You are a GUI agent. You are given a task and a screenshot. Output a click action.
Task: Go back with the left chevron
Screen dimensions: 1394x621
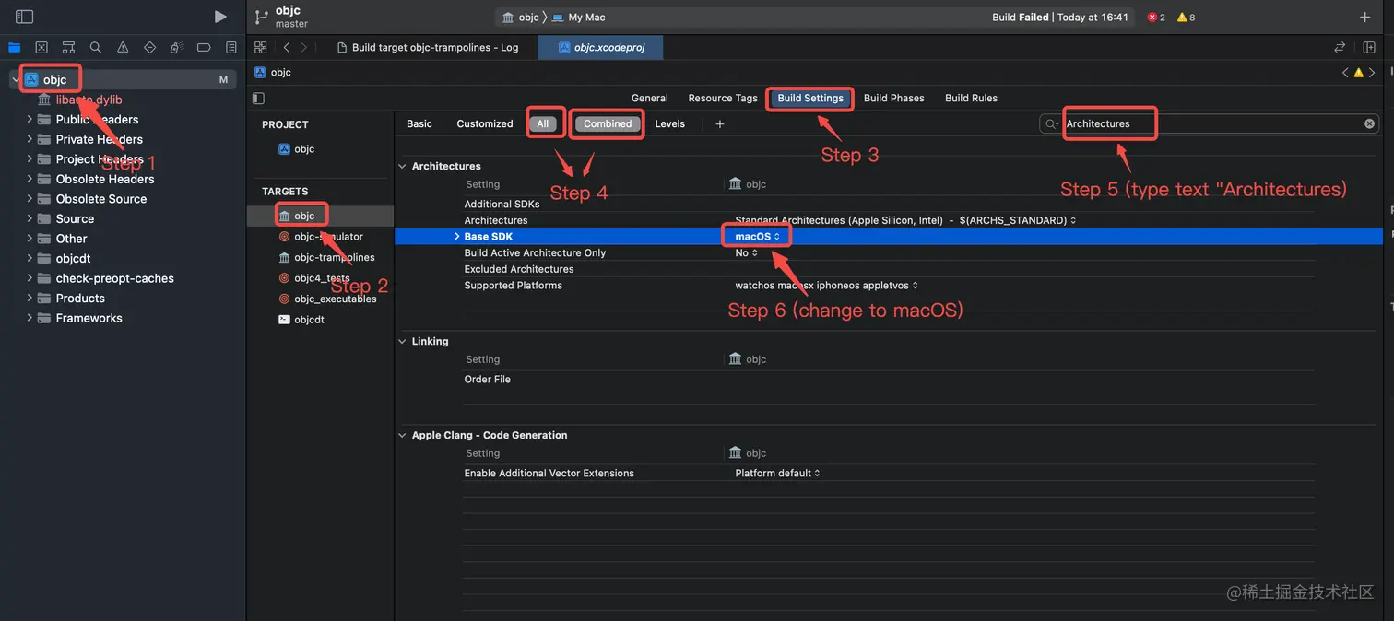tap(287, 47)
